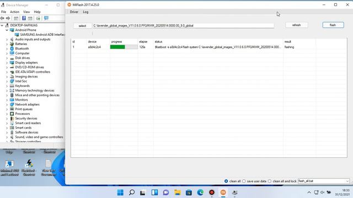Click the Network adapters category icon
The image size is (353, 198).
(12, 105)
